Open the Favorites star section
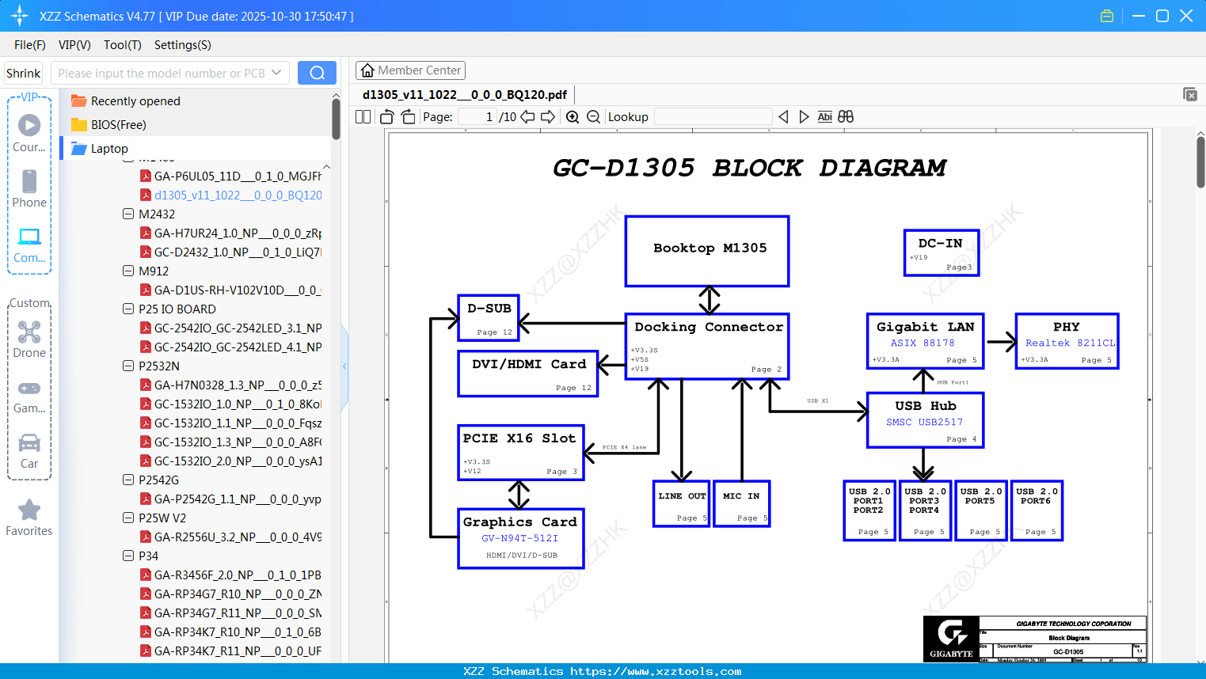Image resolution: width=1206 pixels, height=679 pixels. coord(29,518)
